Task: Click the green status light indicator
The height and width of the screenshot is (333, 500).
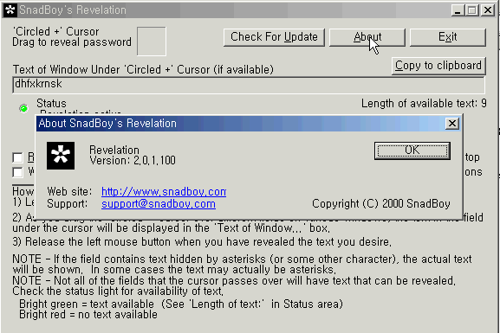Action: click(x=23, y=109)
